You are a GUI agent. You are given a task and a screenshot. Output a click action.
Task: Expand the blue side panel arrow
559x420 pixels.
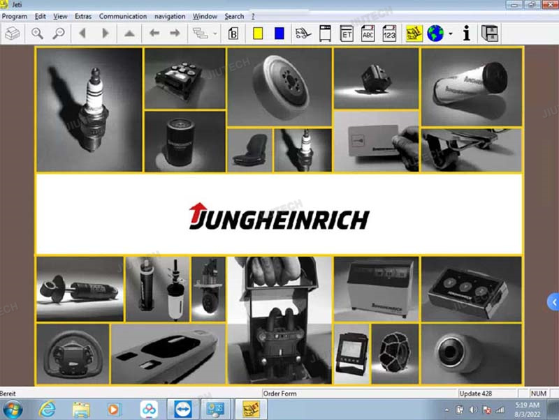[553, 302]
